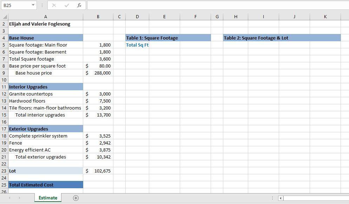The image size is (349, 204).
Task: Select the 102,675 value cell
Action: tap(98, 171)
